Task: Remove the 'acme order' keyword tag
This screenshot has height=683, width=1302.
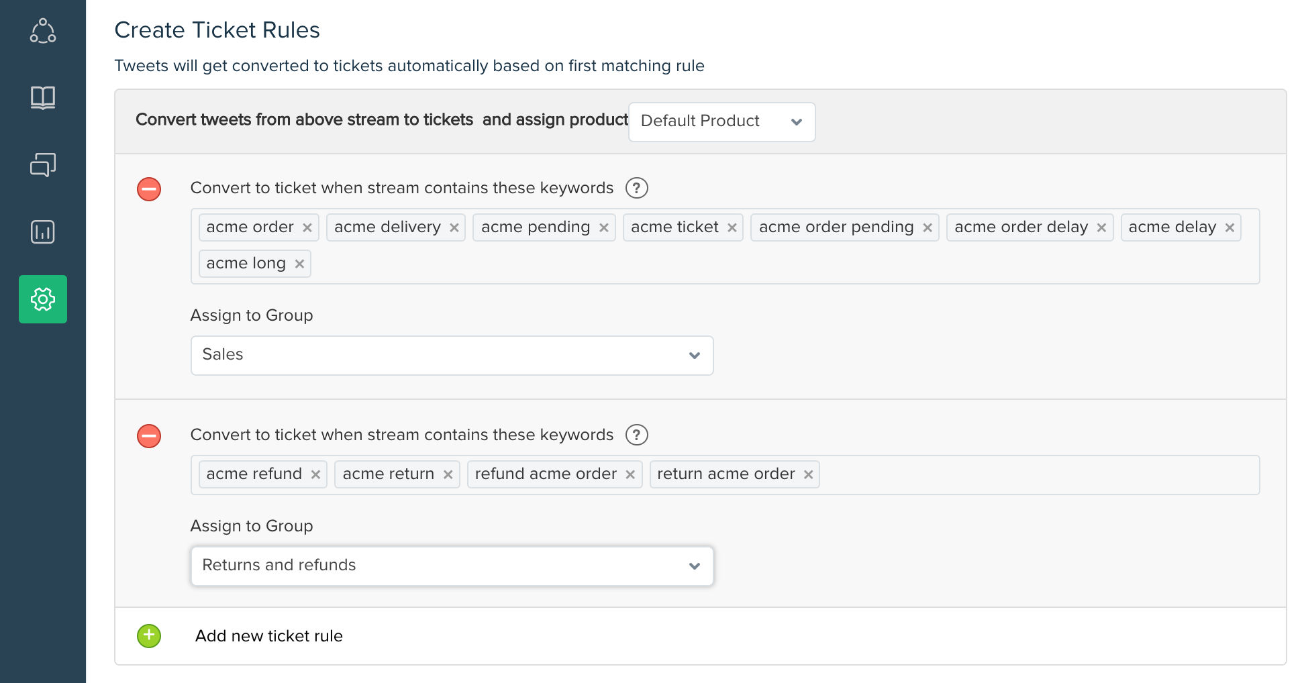Action: (x=307, y=227)
